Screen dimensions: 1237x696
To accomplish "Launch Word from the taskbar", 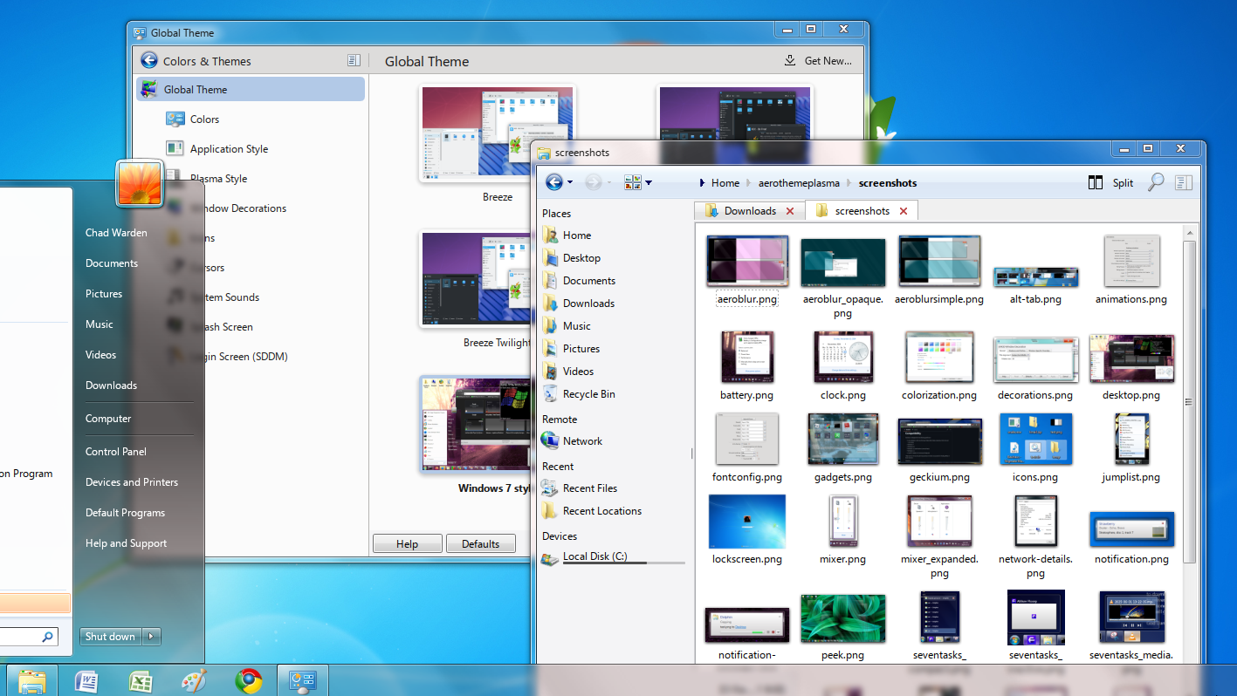I will pyautogui.click(x=86, y=680).
